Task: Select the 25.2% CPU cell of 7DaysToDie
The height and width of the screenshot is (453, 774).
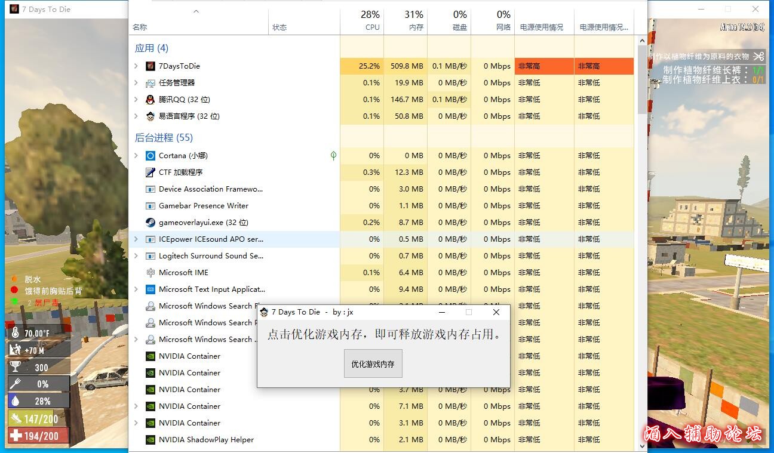Action: coord(362,66)
